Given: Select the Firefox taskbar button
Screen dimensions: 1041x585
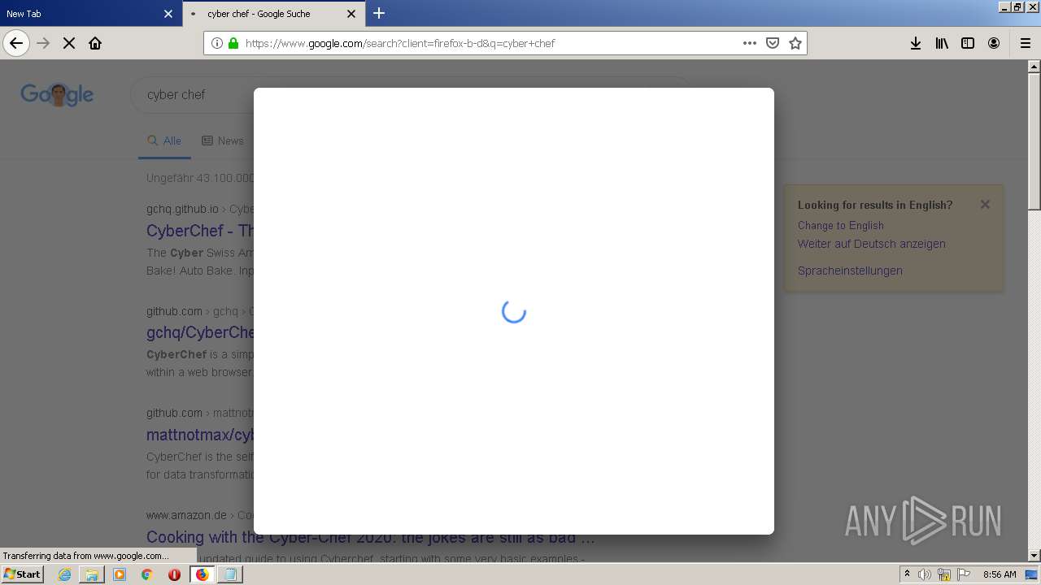Looking at the screenshot, I should click(202, 574).
